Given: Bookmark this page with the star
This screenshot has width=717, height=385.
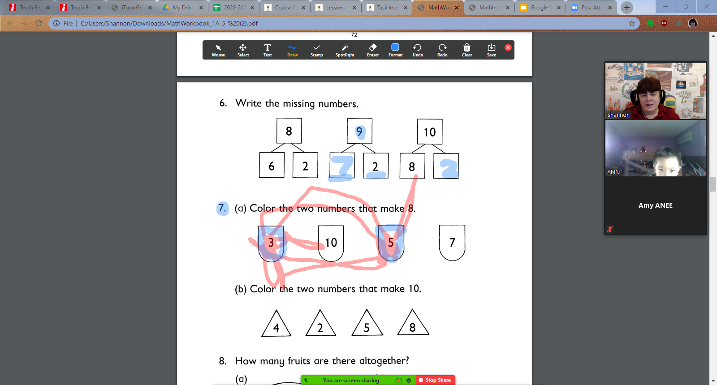Looking at the screenshot, I should [x=632, y=23].
